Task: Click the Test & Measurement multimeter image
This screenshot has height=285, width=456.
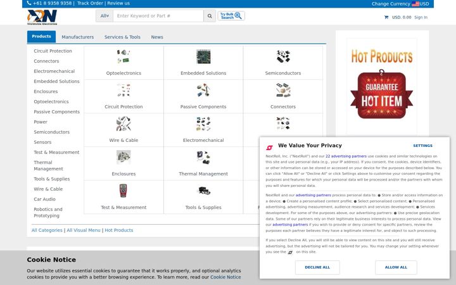Action: (x=123, y=191)
